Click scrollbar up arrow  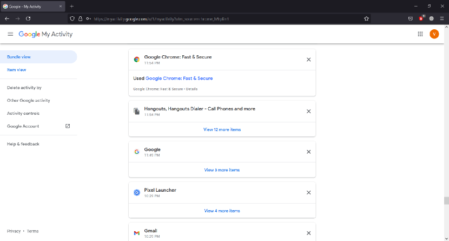tap(446, 27)
